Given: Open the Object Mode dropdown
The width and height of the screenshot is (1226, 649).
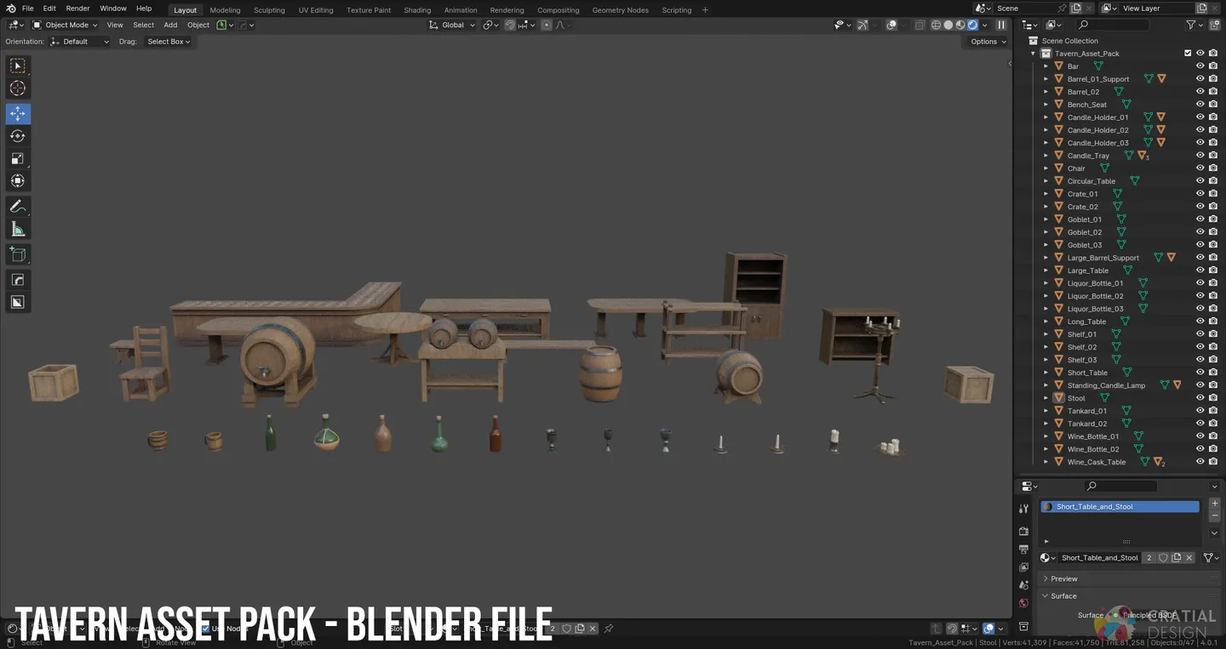Looking at the screenshot, I should [x=66, y=25].
